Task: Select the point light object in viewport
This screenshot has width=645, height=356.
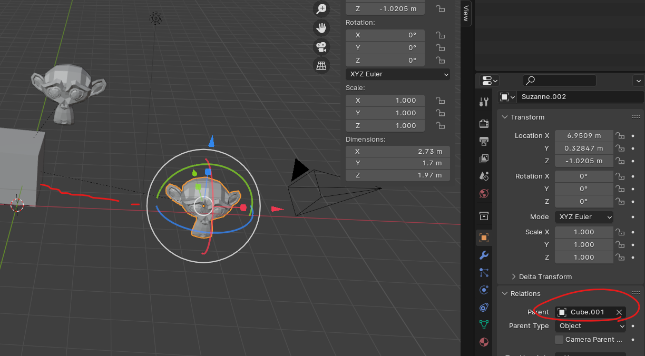Action: tap(155, 18)
